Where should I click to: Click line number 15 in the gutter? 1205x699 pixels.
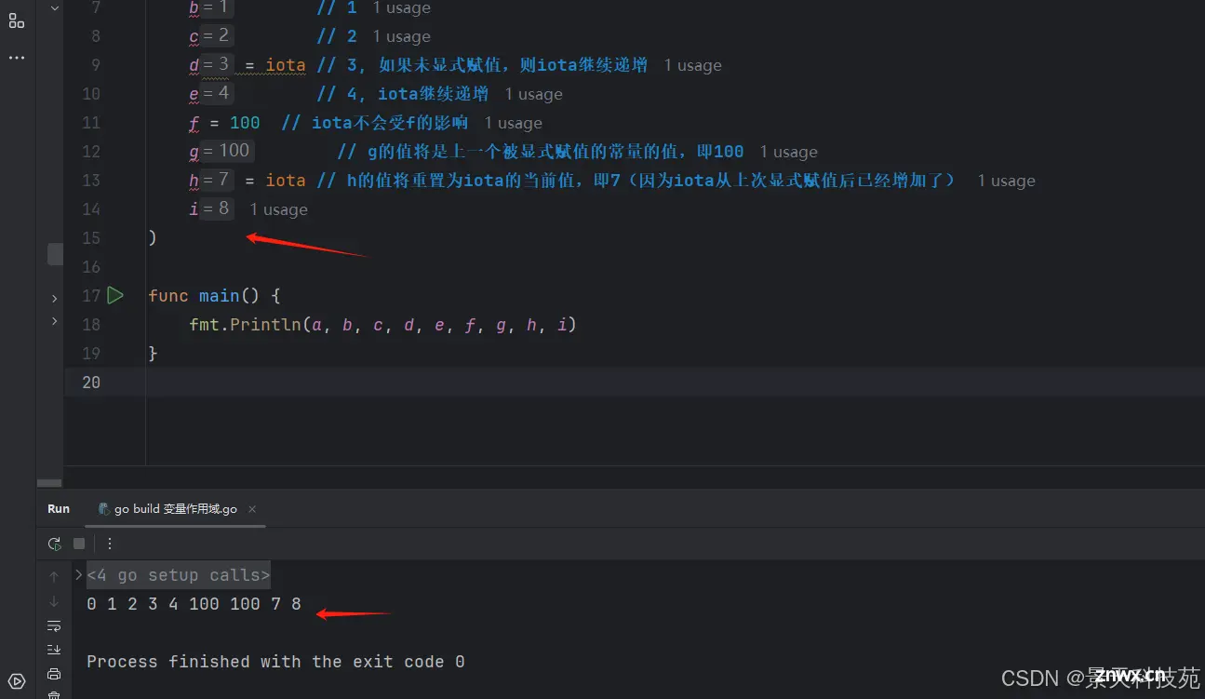[90, 238]
